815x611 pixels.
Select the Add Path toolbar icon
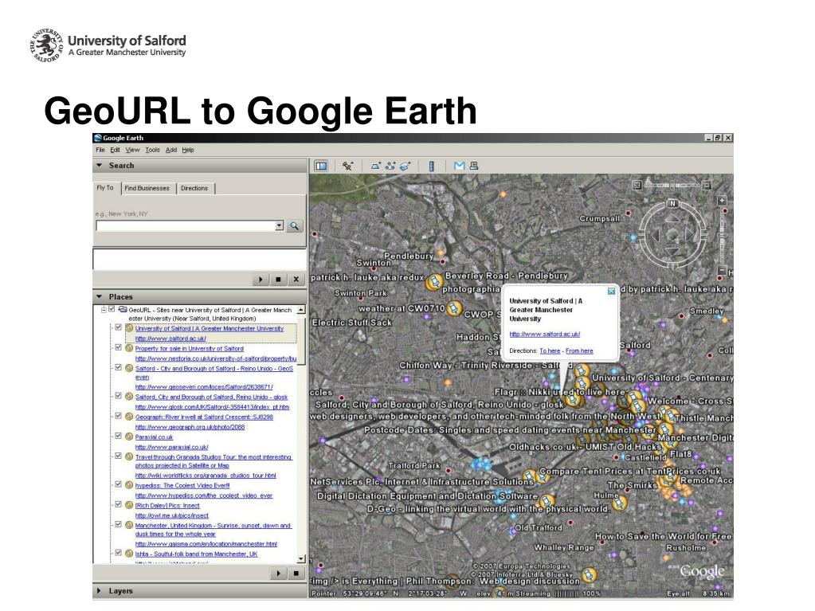coord(390,166)
